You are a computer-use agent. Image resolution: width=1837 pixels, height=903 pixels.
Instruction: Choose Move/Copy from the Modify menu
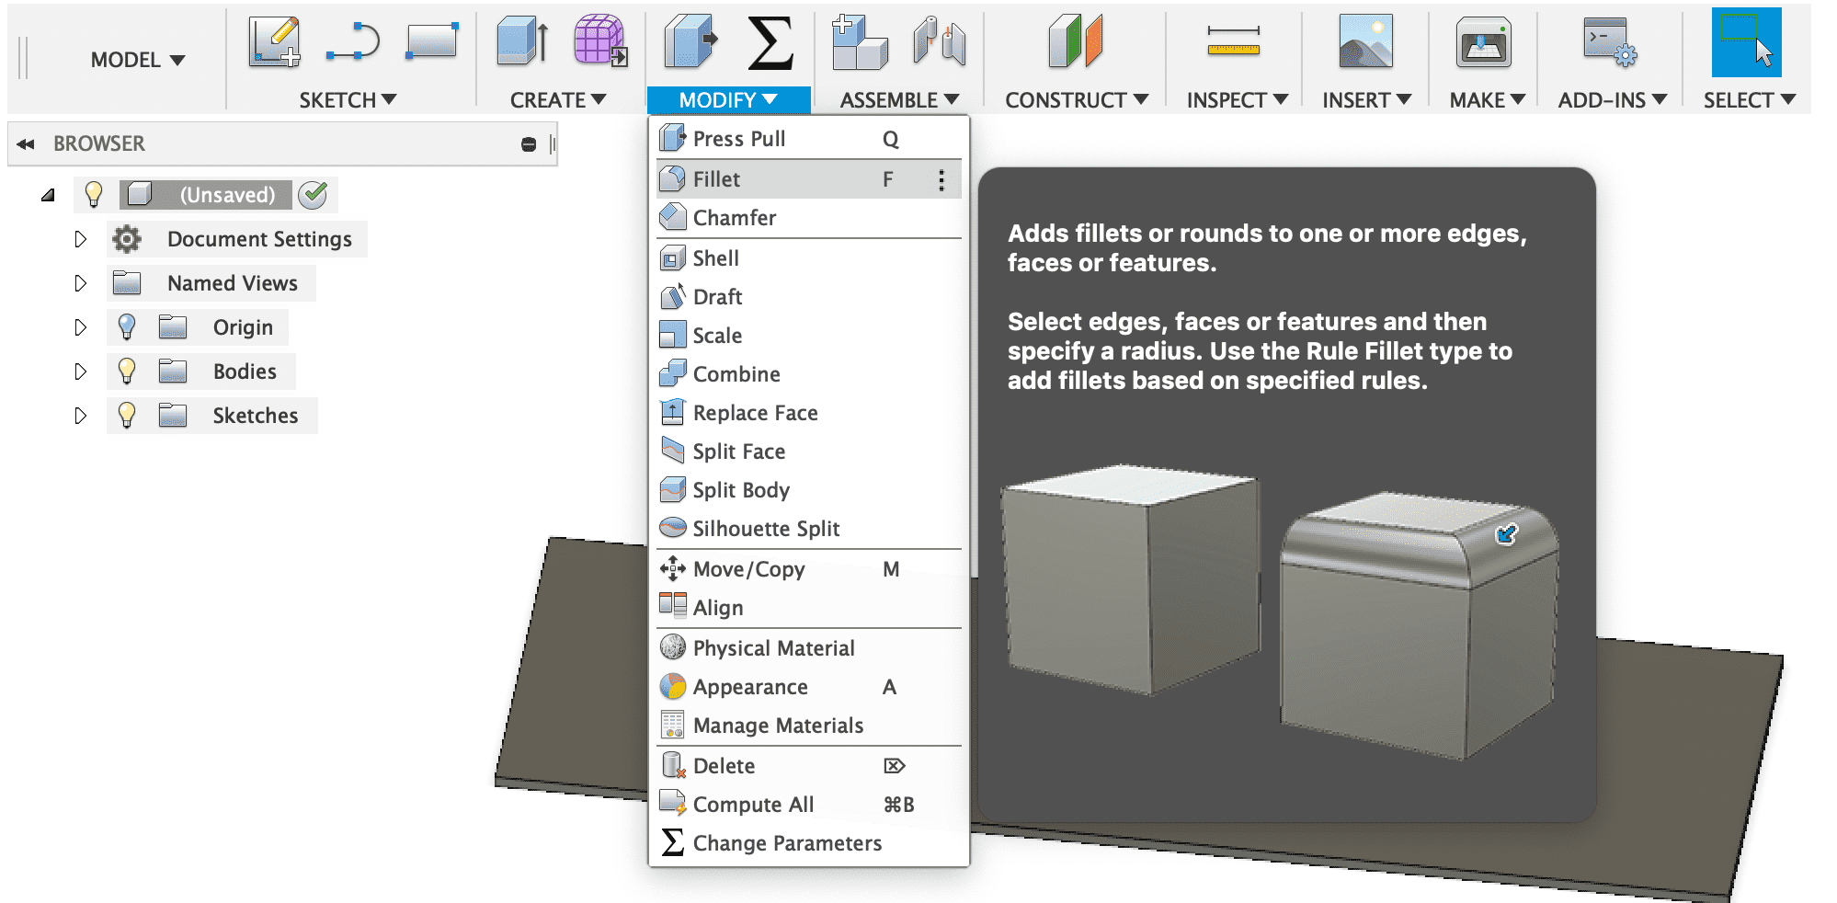809,569
